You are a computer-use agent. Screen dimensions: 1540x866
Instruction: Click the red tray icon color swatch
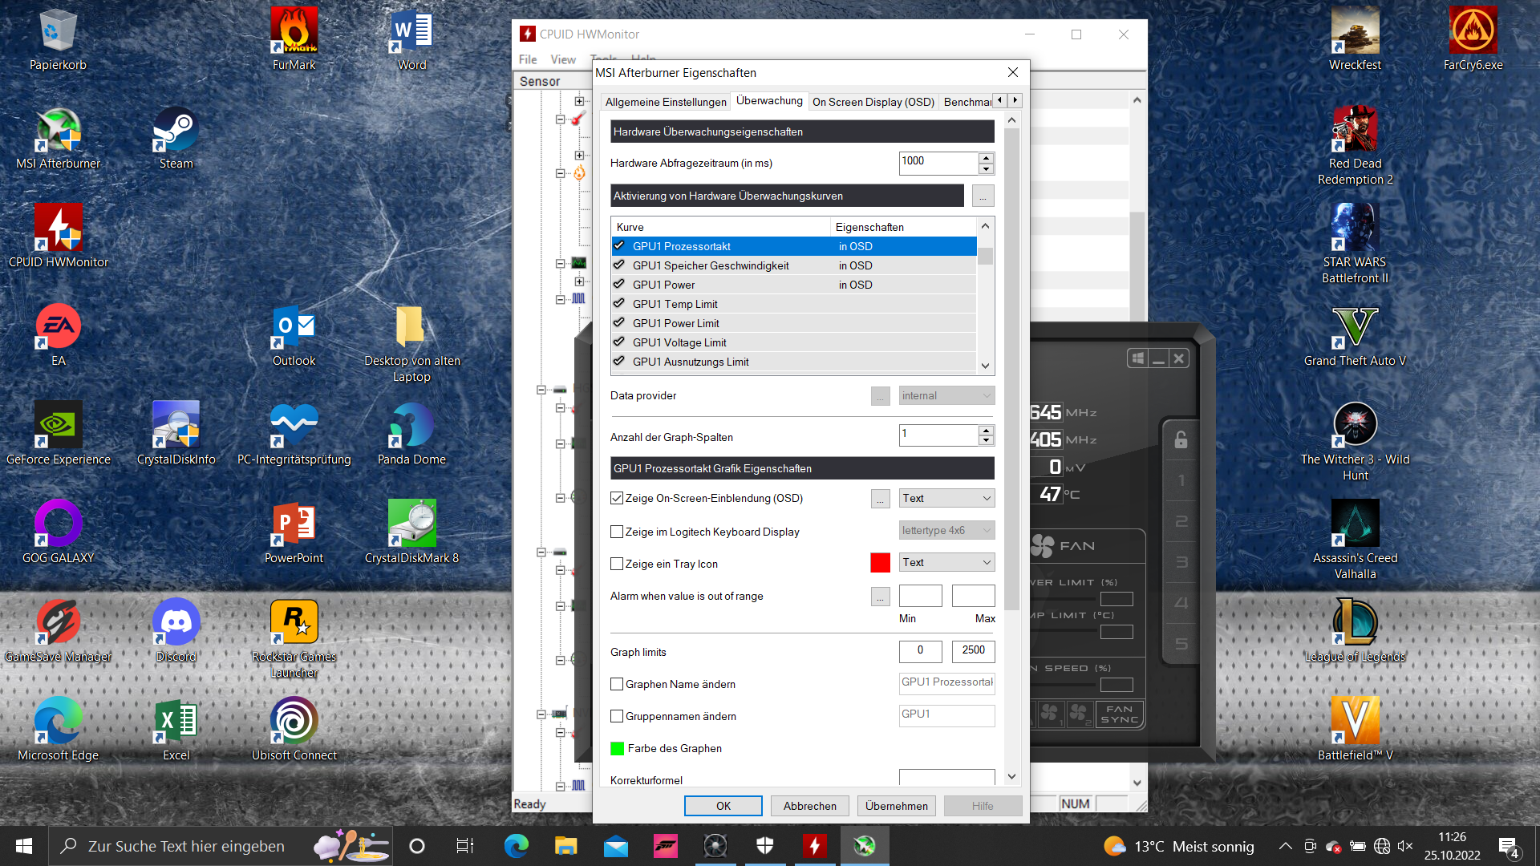pos(880,563)
